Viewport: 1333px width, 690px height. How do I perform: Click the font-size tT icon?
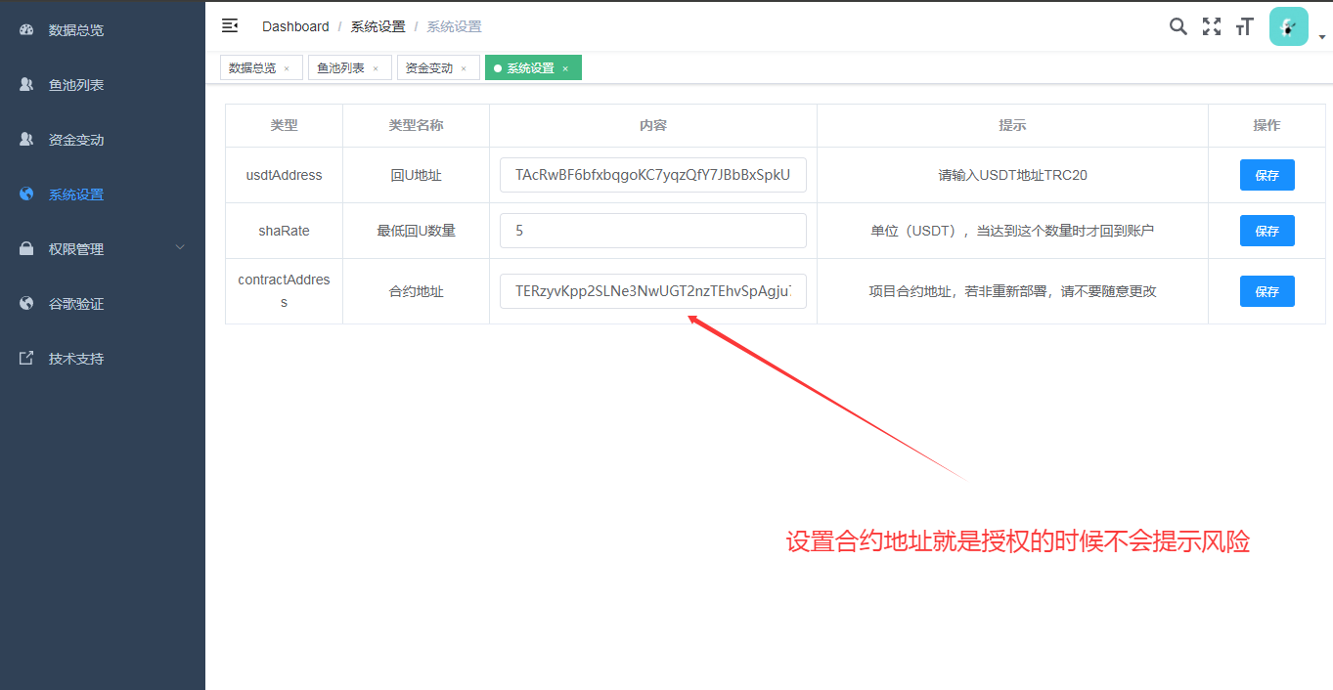pos(1243,26)
